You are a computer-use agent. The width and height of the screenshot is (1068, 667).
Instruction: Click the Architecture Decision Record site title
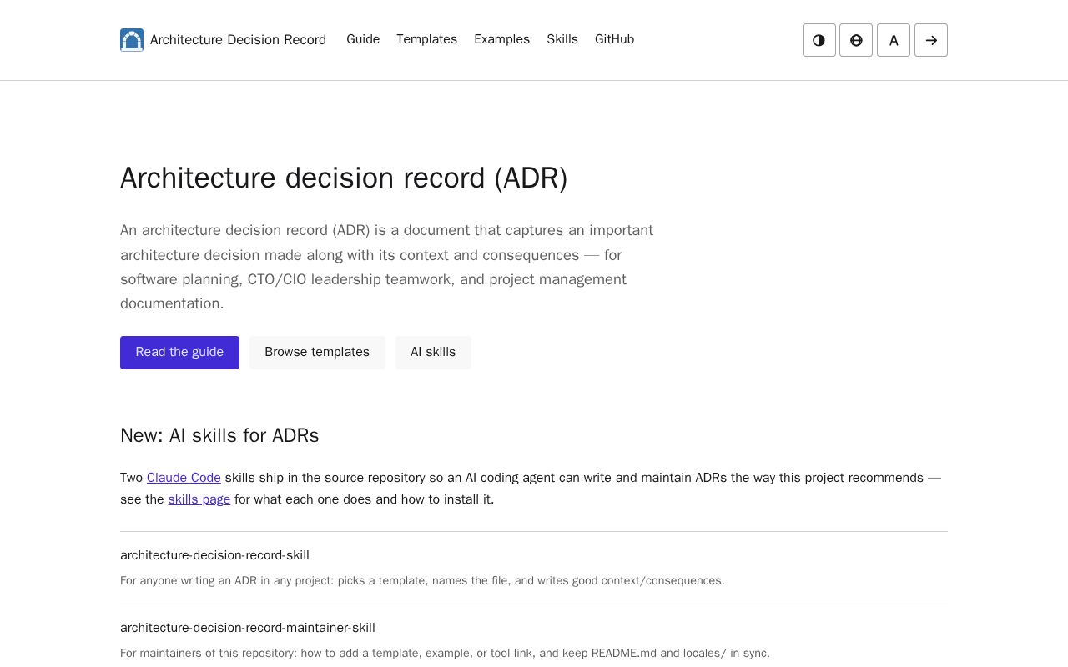coord(238,40)
